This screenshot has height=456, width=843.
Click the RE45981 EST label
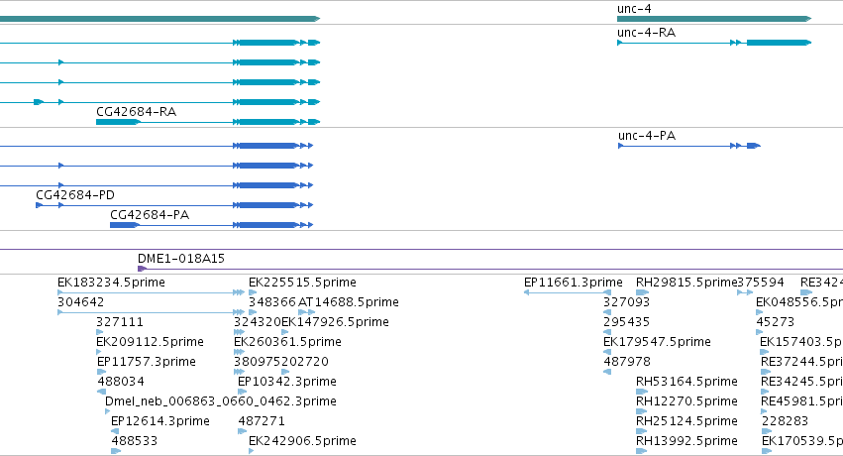[x=801, y=401]
